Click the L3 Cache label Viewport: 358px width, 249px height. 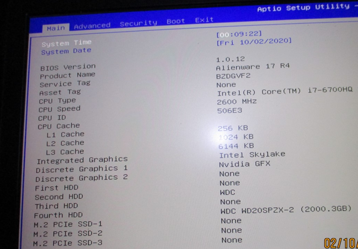point(65,152)
